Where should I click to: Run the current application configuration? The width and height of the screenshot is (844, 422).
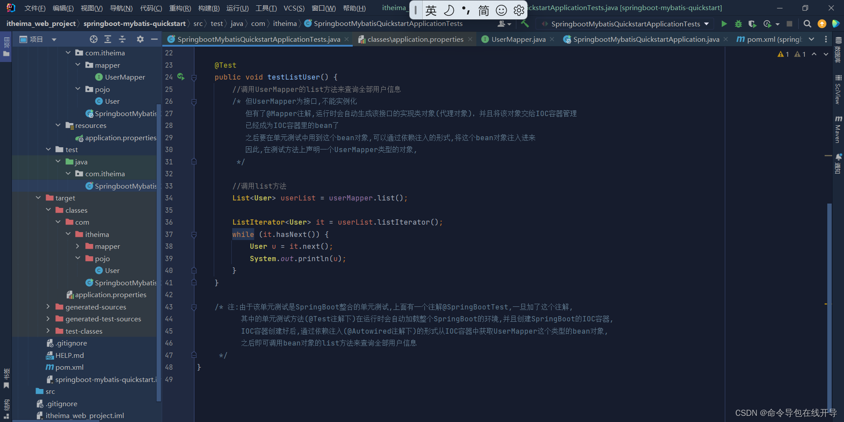coord(724,24)
